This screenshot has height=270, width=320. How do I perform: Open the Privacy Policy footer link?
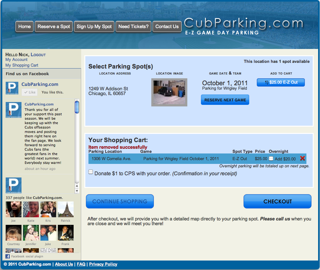point(103,264)
